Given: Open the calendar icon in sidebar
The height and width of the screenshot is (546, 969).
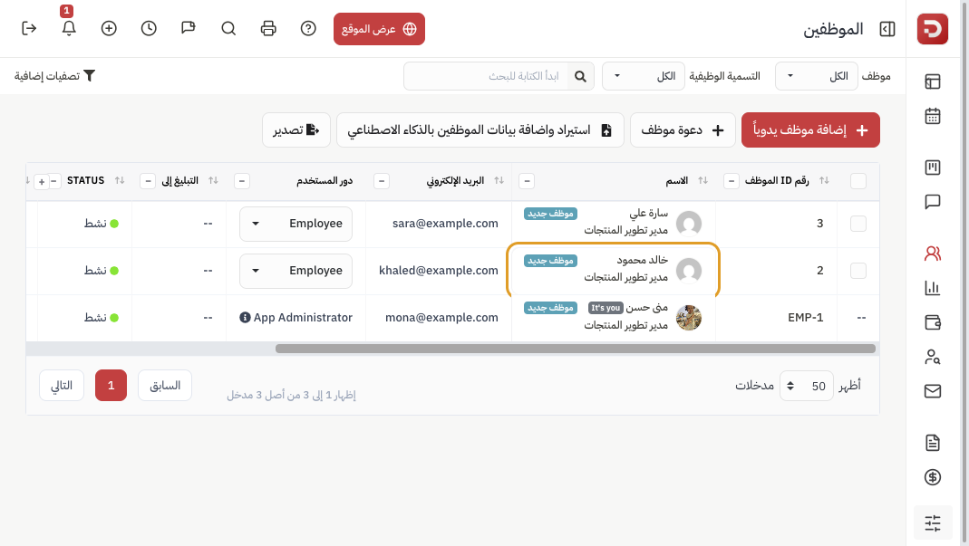Looking at the screenshot, I should [x=933, y=116].
